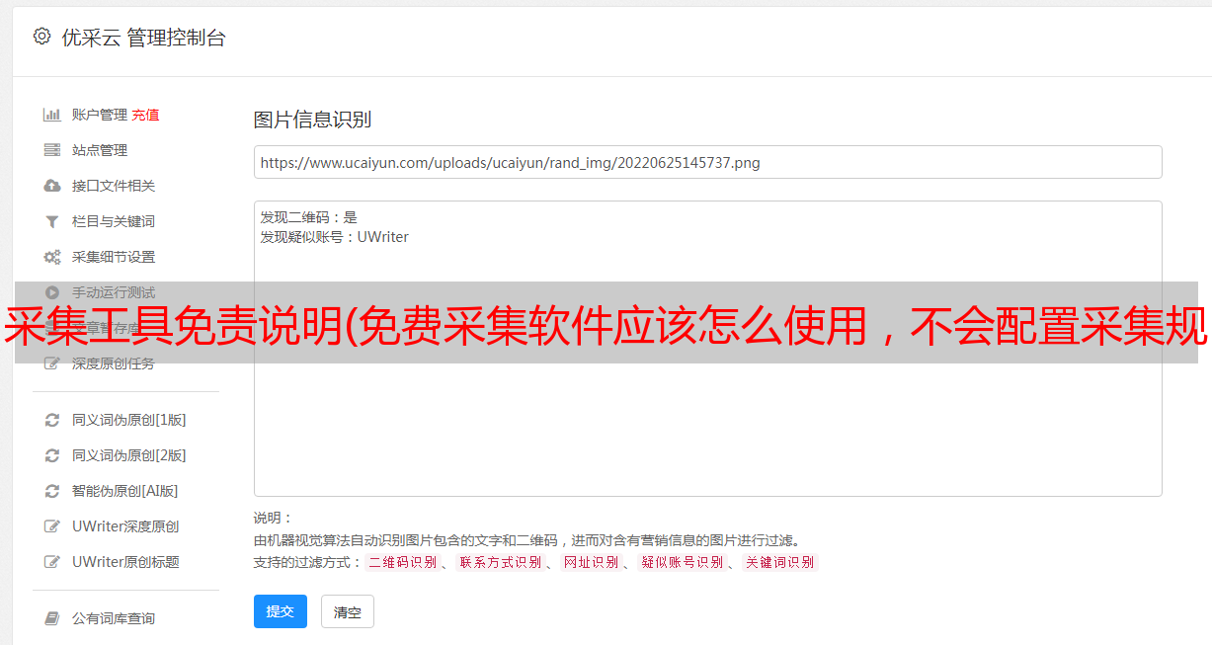Click the 提交 submit button

click(x=281, y=611)
